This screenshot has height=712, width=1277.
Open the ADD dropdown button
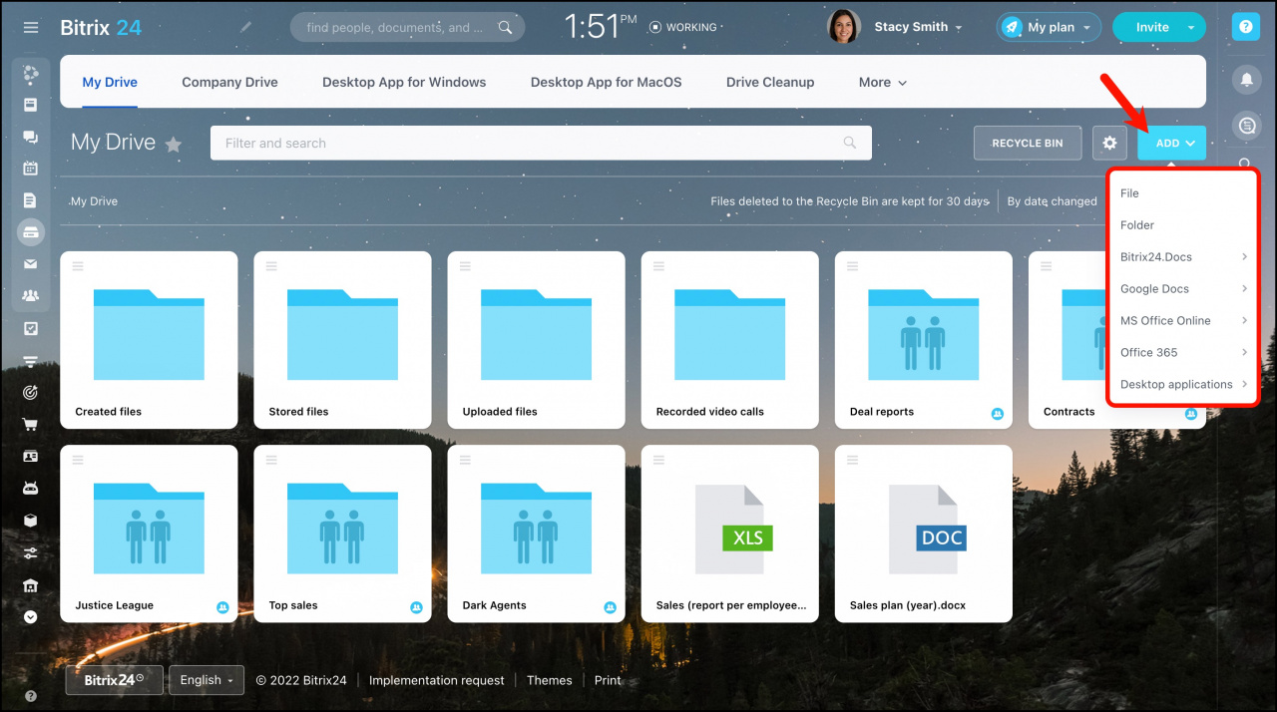point(1171,143)
